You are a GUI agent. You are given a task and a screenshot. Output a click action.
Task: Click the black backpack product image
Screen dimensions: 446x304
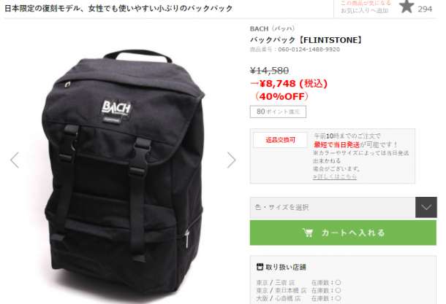124,174
